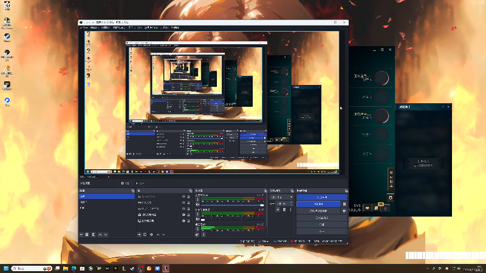486x273 pixels.
Task: Move source down in Sources toolbar
Action: tap(163, 235)
